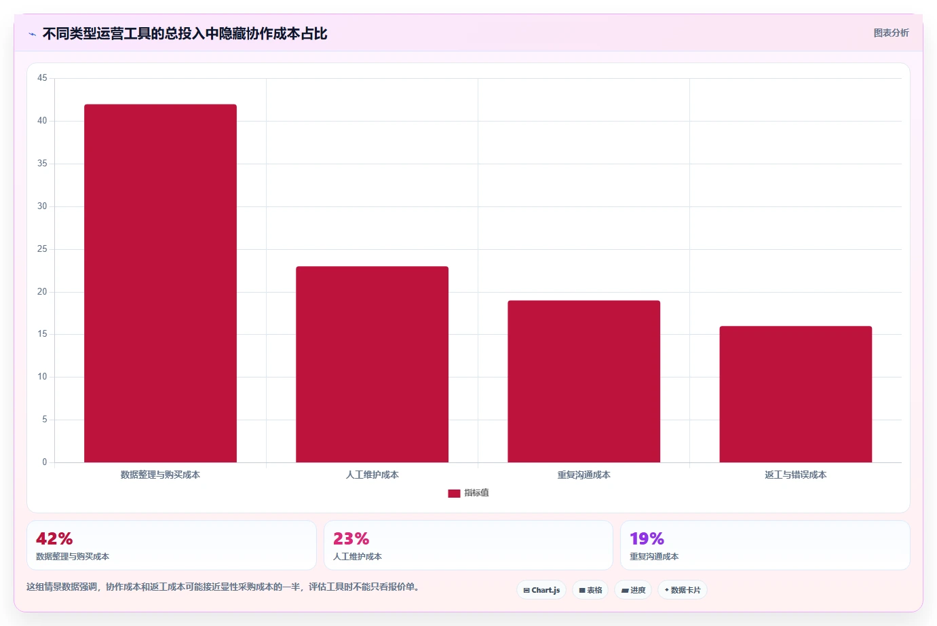Click the chart icon beside the title
The height and width of the screenshot is (626, 937).
click(32, 34)
